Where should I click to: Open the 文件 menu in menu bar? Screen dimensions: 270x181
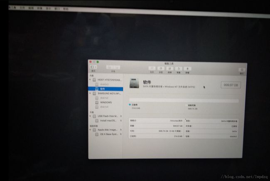[22, 8]
